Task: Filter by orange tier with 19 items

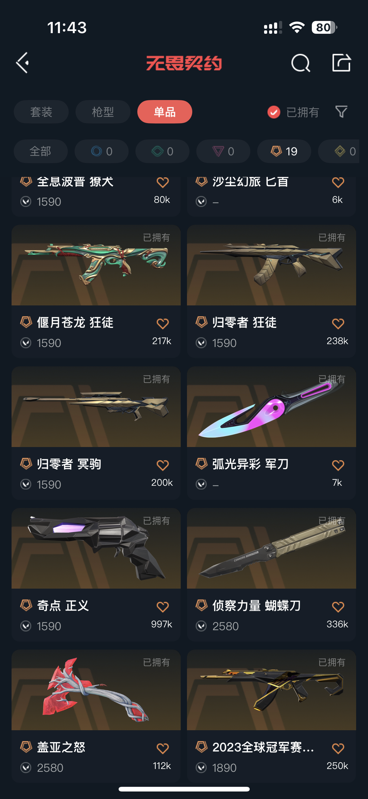Action: [x=284, y=151]
